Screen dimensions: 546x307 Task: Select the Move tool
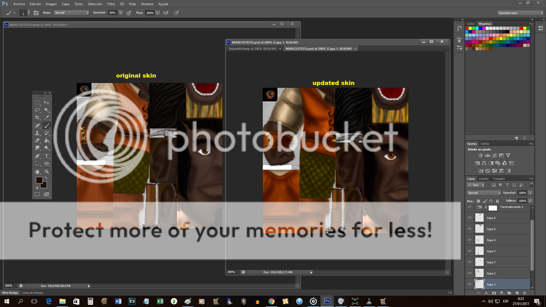[x=47, y=103]
